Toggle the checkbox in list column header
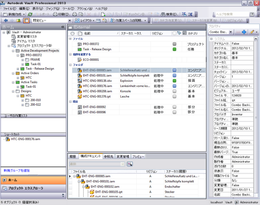The width and height of the screenshot is (260, 205). pyautogui.click(x=174, y=33)
